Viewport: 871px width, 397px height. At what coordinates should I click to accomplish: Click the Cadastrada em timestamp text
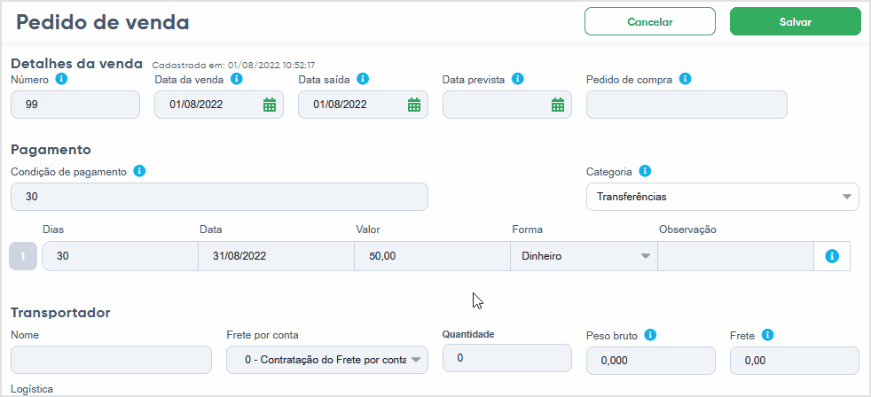[234, 65]
